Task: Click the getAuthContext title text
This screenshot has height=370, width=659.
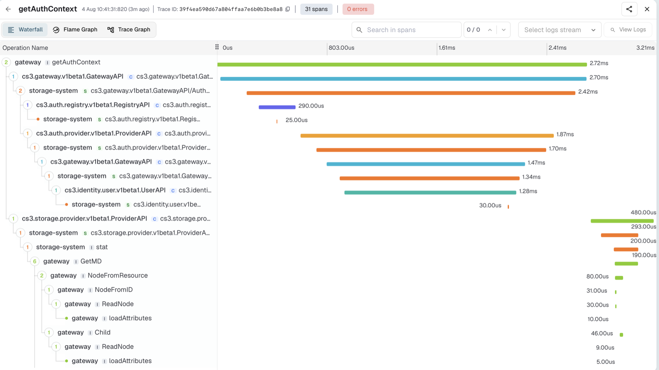Action: pos(48,9)
